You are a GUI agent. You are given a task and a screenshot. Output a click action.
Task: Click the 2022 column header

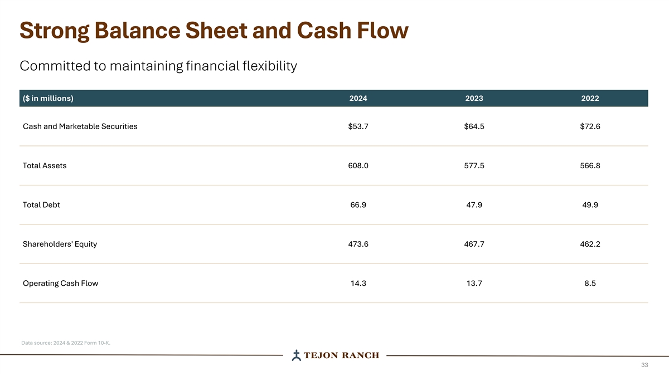pos(590,99)
